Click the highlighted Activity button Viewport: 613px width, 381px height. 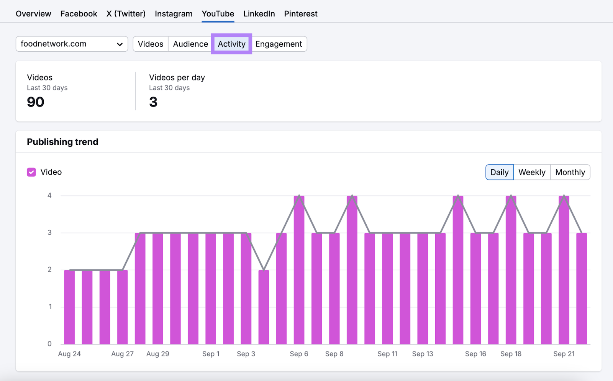(x=231, y=44)
